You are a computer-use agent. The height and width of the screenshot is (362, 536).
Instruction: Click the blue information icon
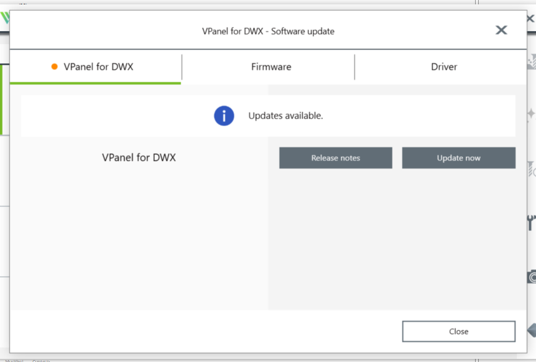tap(224, 116)
